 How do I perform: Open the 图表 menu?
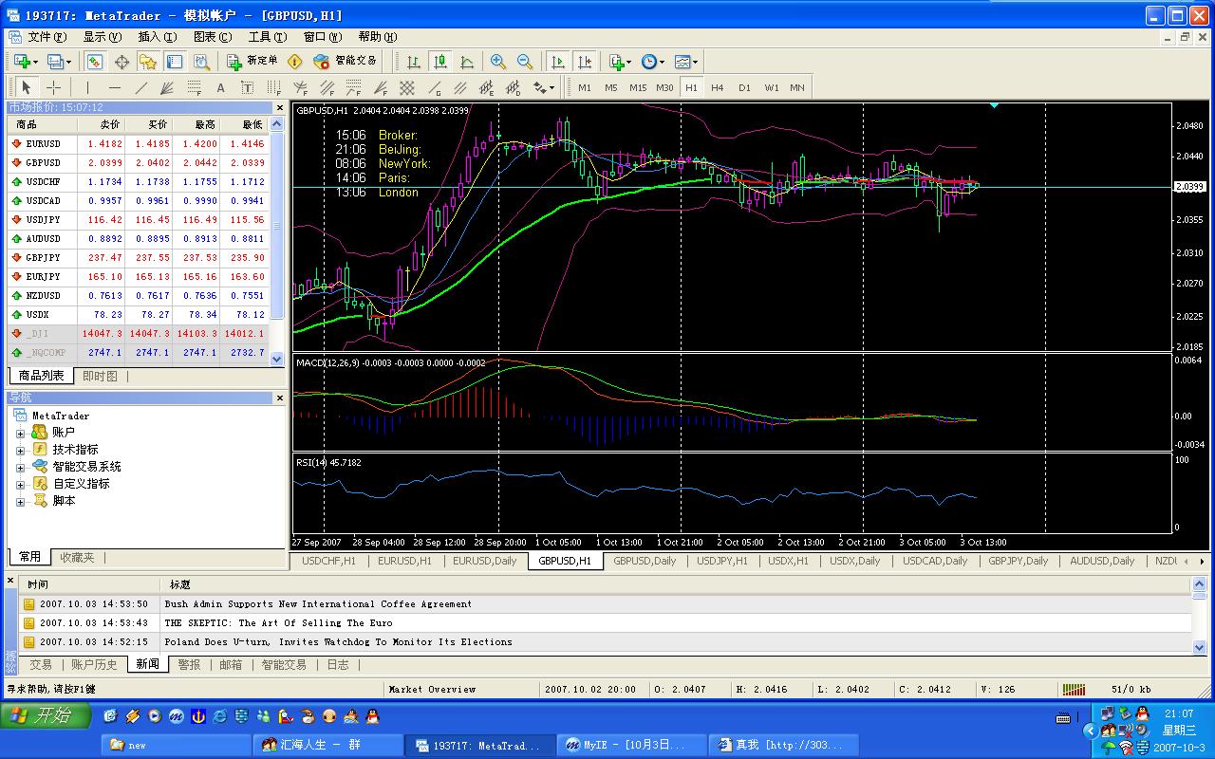pos(212,37)
